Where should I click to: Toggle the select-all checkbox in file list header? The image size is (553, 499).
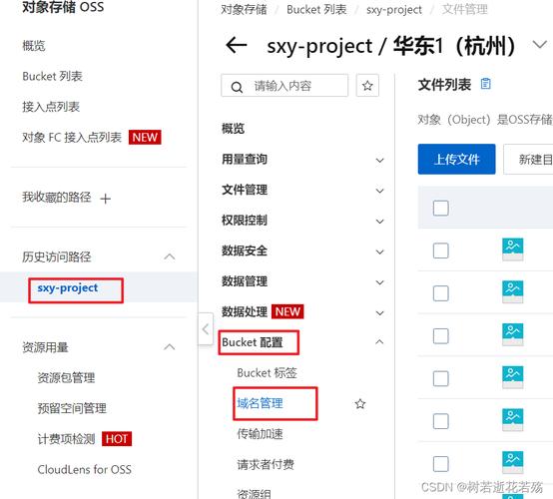pyautogui.click(x=440, y=208)
